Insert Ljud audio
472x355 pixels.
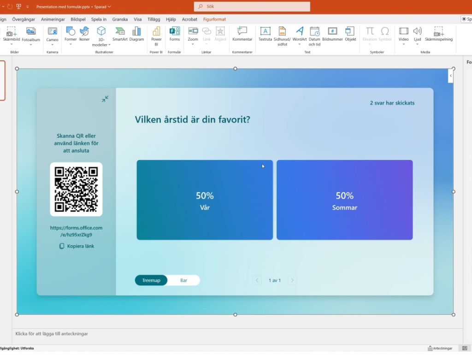click(x=417, y=34)
